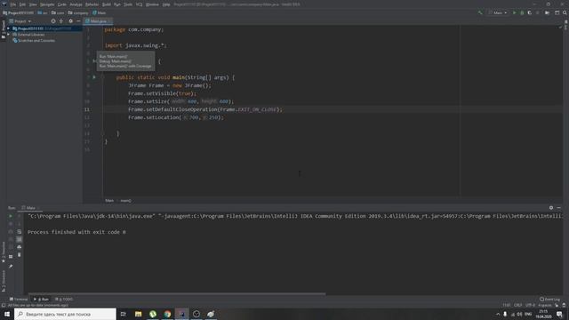Open the View menu
The width and height of the screenshot is (569, 320).
(x=33, y=4)
